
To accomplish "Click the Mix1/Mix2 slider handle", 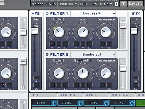I will coord(134,31).
